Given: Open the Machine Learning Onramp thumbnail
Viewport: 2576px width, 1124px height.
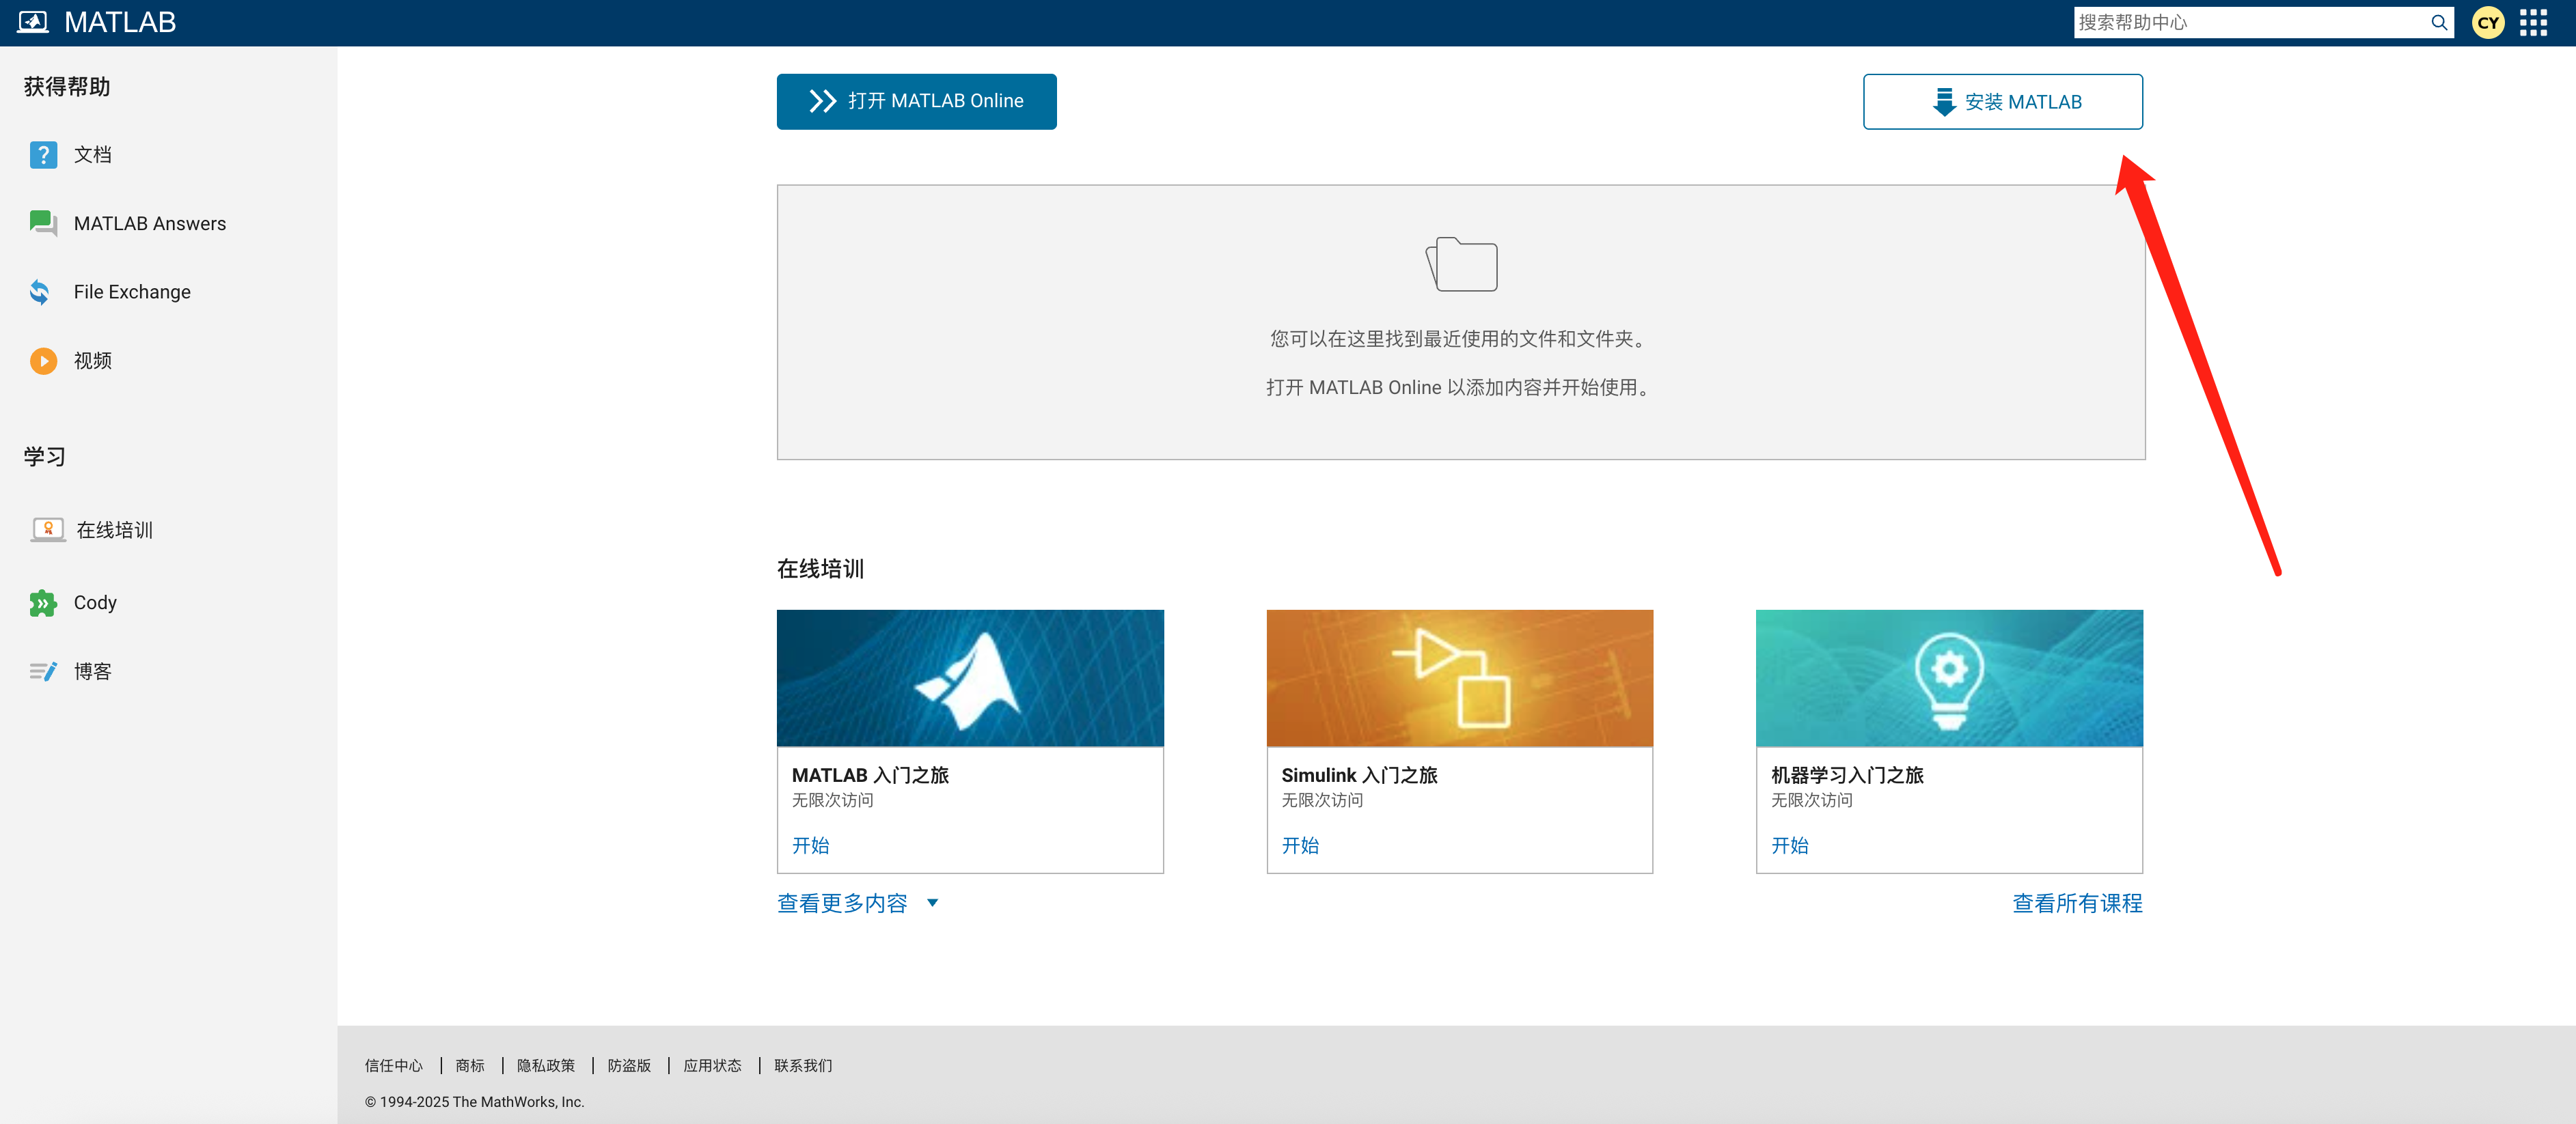Looking at the screenshot, I should pyautogui.click(x=1948, y=677).
